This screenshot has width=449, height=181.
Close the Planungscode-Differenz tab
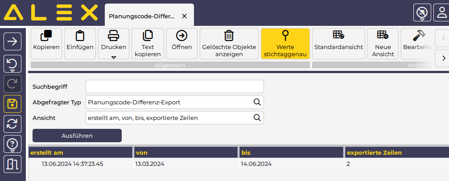[184, 16]
